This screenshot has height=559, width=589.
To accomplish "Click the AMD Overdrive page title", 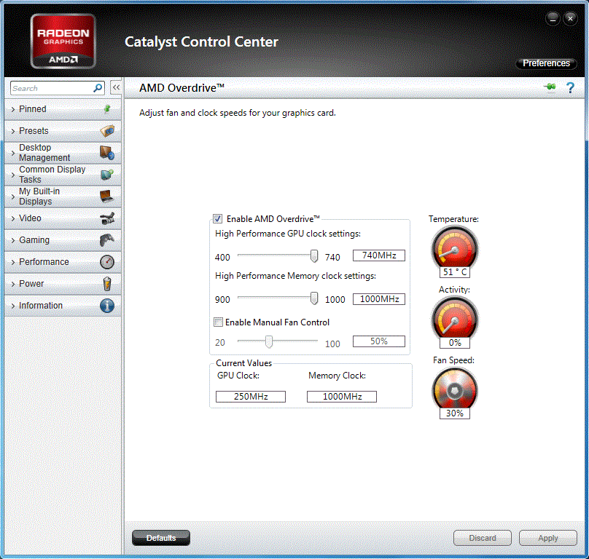I will (182, 88).
